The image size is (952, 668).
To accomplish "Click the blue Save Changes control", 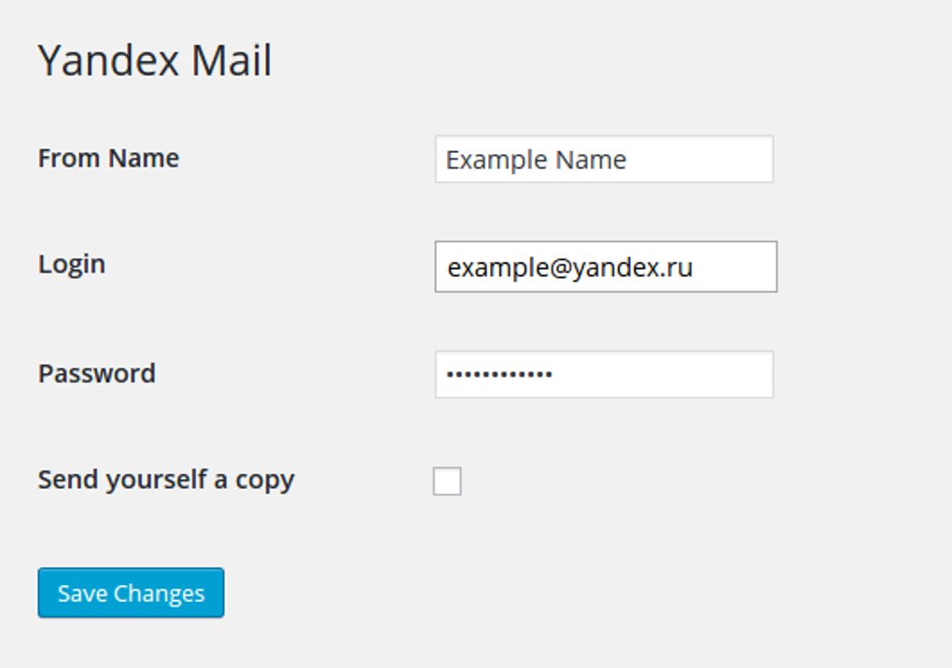I will [130, 592].
